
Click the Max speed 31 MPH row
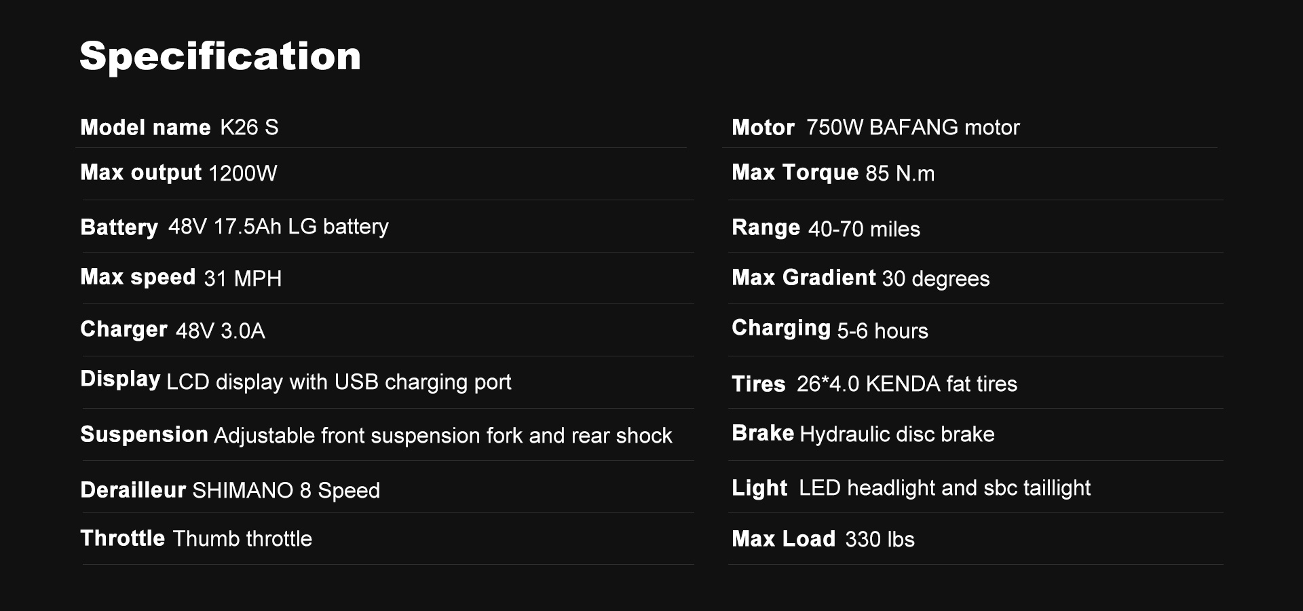pyautogui.click(x=181, y=278)
